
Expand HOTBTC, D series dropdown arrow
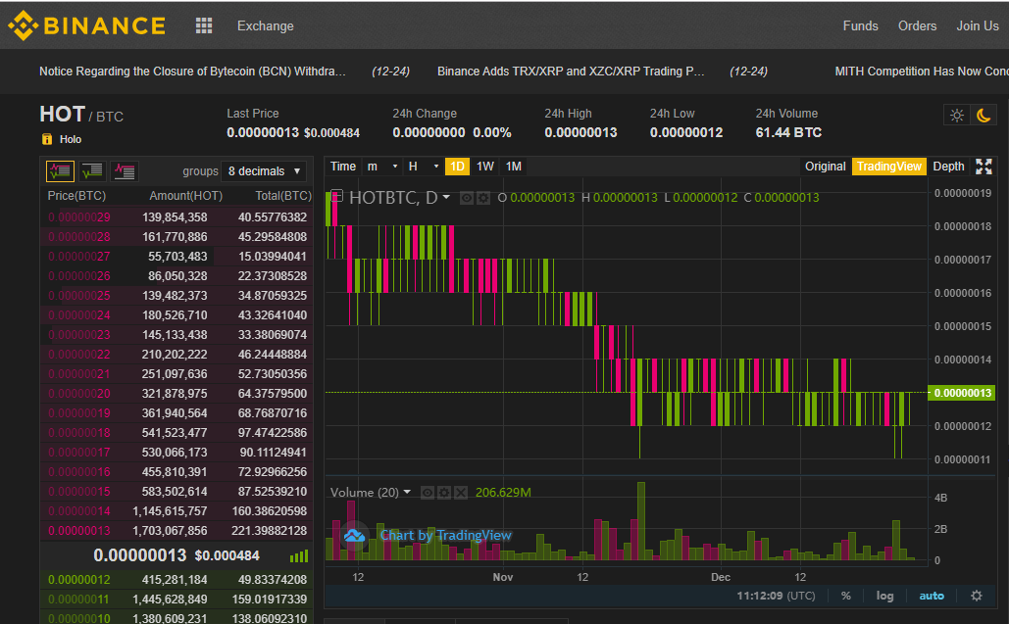pyautogui.click(x=446, y=197)
